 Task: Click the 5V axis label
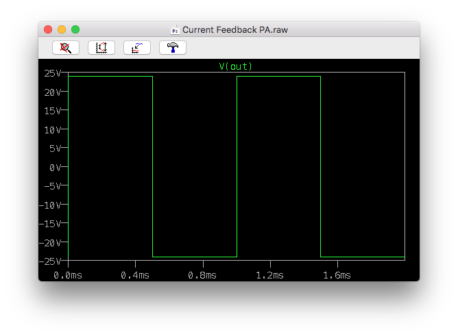tap(55, 148)
